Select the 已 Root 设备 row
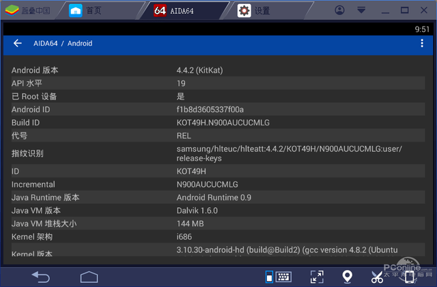The width and height of the screenshot is (437, 287). click(218, 96)
